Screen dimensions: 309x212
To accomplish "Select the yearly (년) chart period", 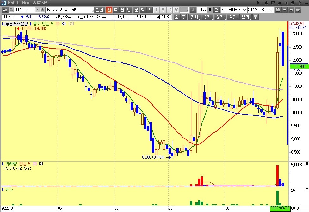I will 129,10.
